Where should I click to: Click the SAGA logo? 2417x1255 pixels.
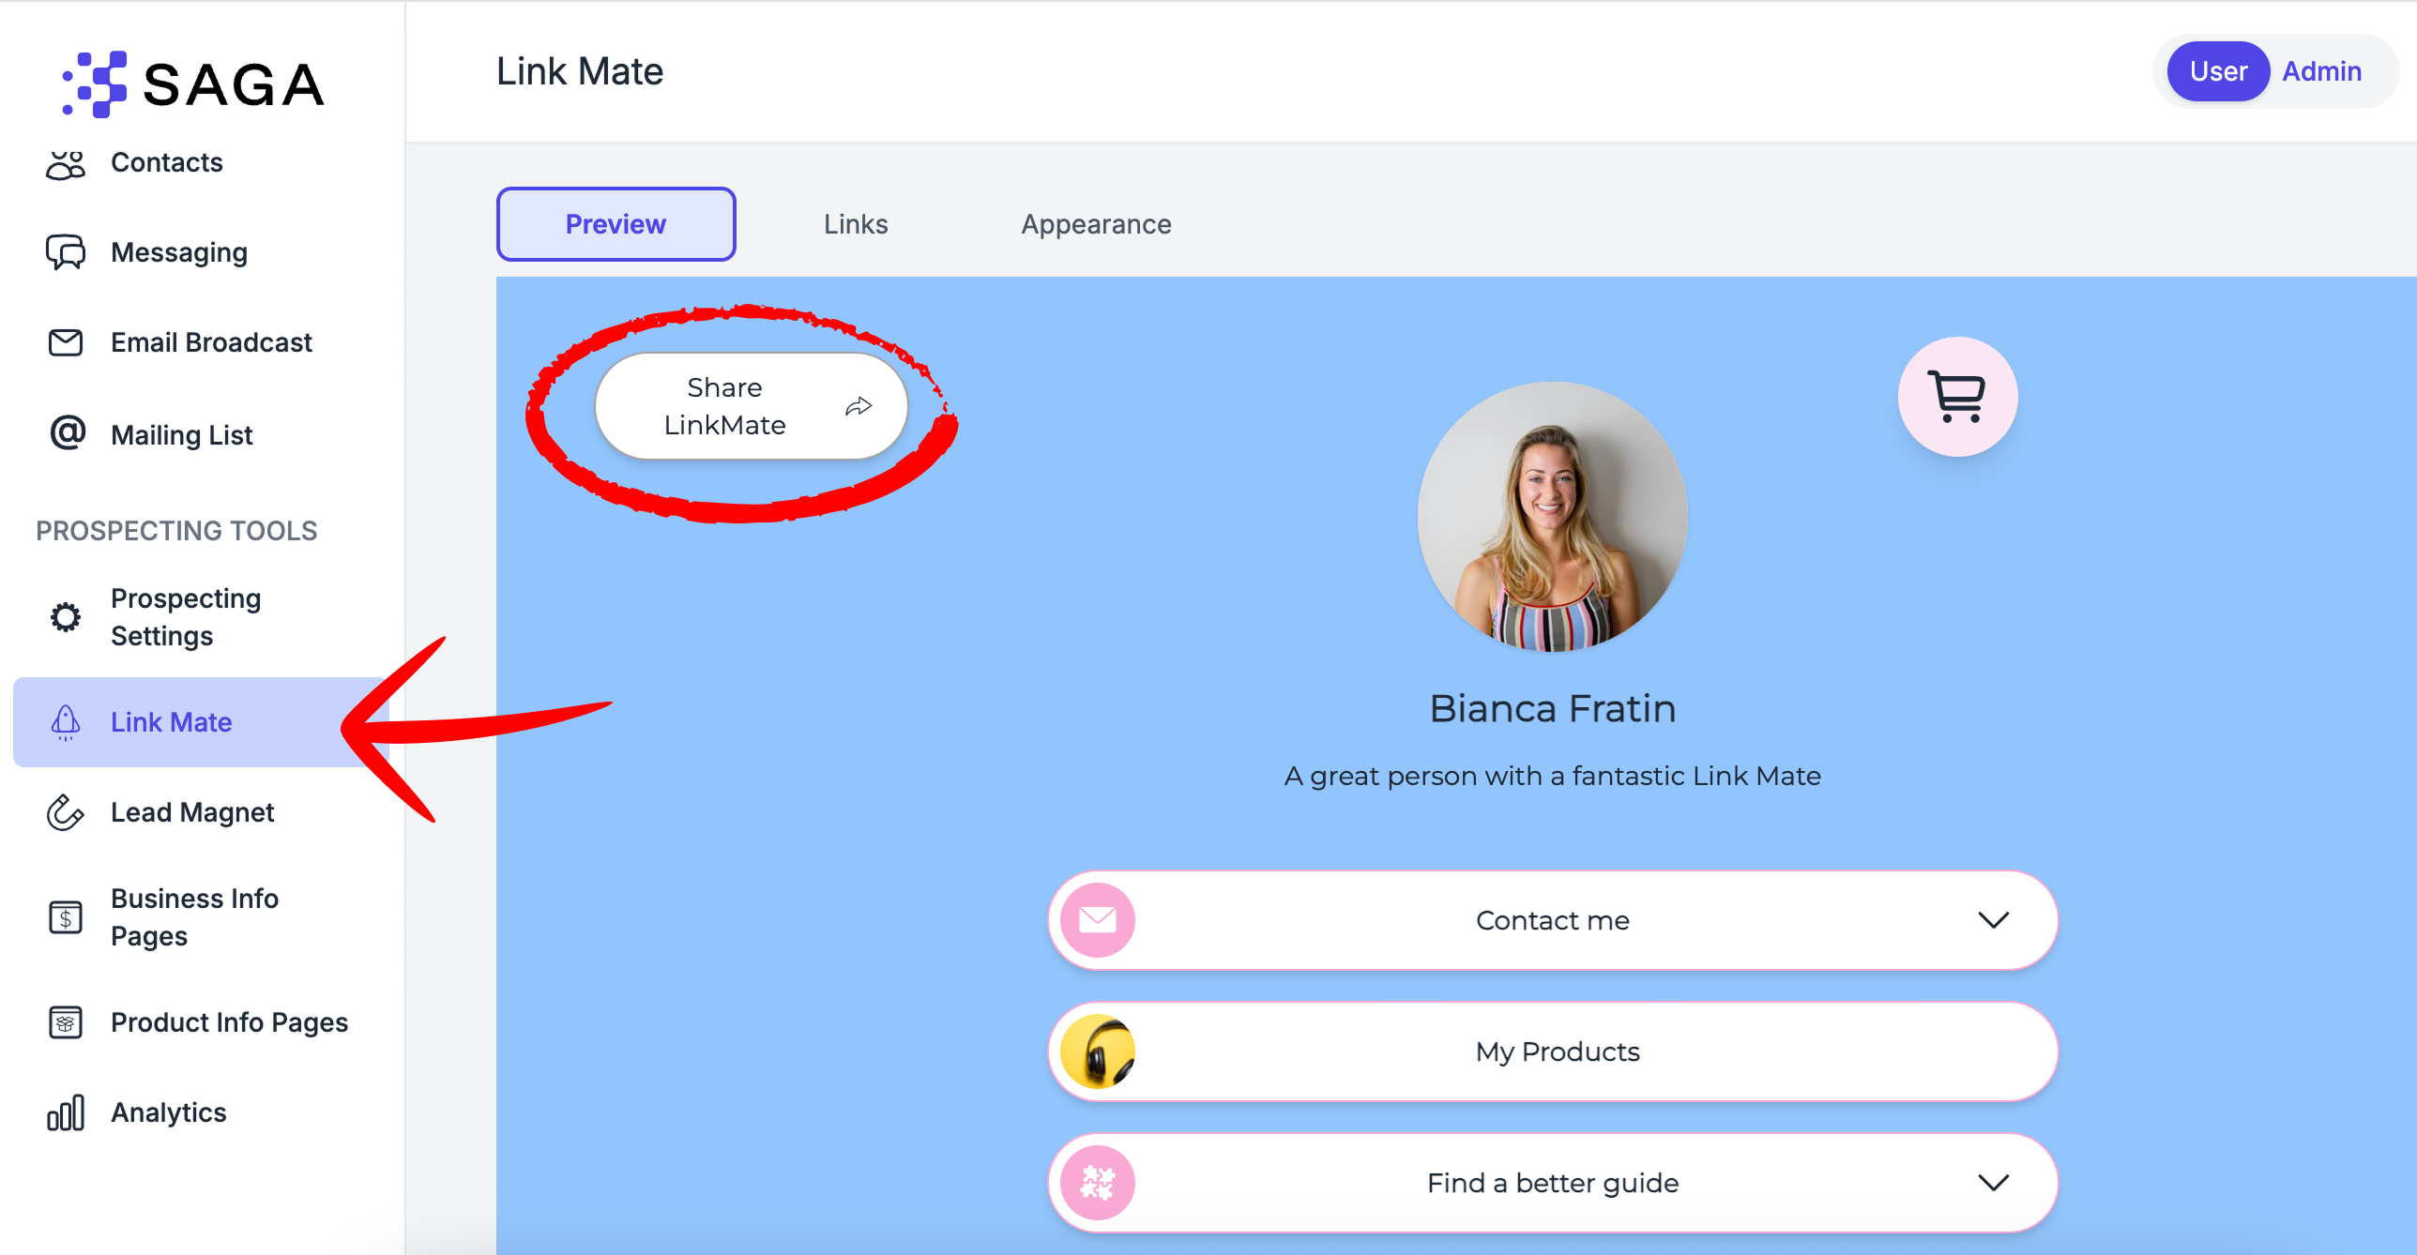[192, 83]
